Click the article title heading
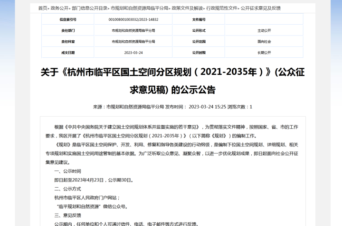Viewport: 342px width, 226px height. click(172, 81)
